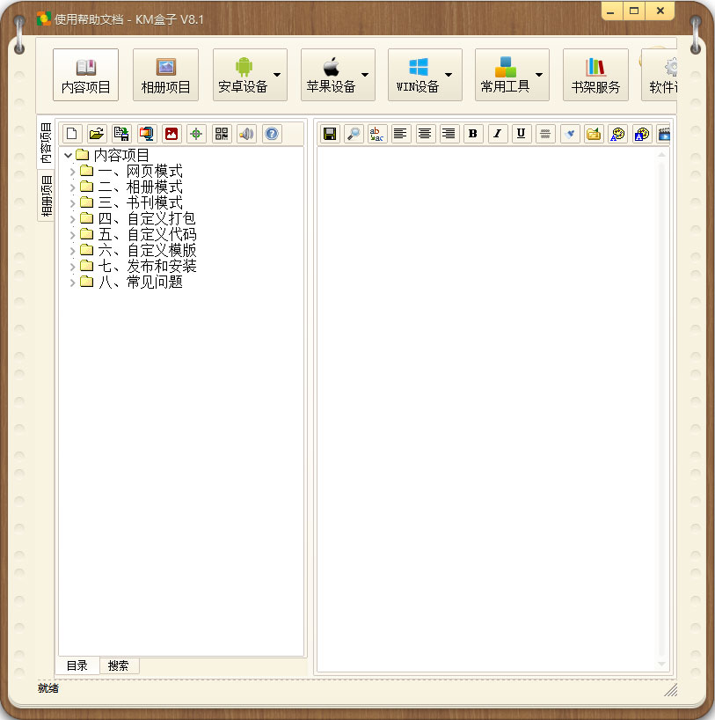Image resolution: width=715 pixels, height=720 pixels.
Task: Switch to the vertical 相册项目 side tab
Action: 46,195
